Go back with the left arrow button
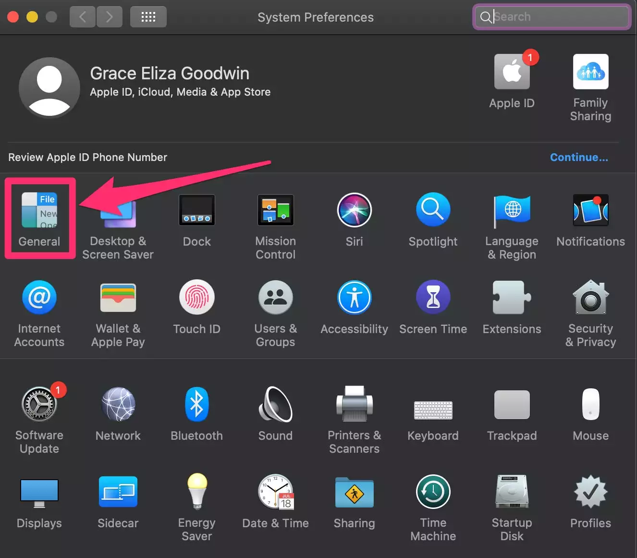The width and height of the screenshot is (637, 558). tap(83, 17)
